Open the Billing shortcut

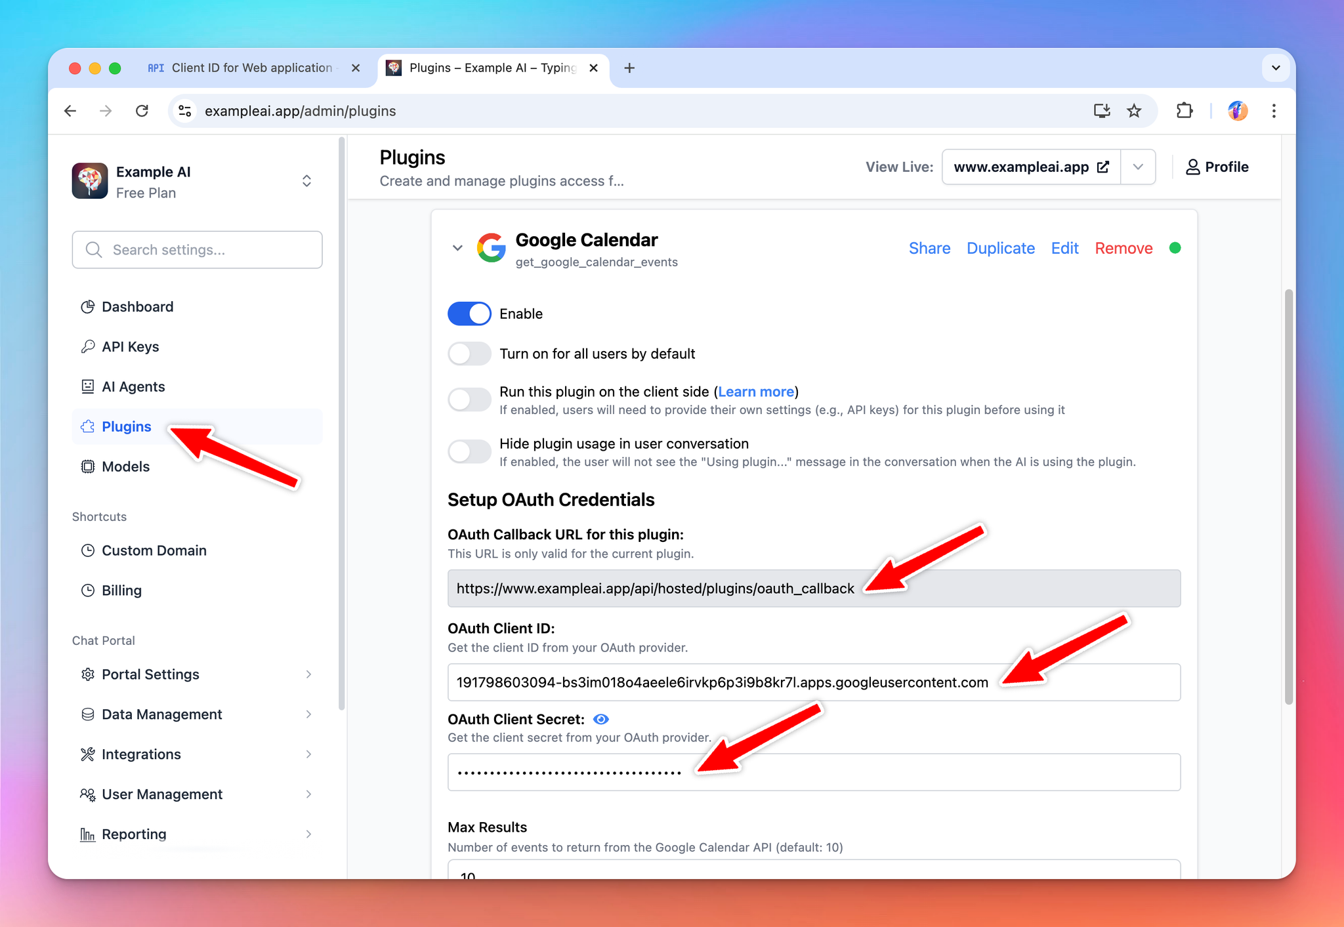pos(197,590)
